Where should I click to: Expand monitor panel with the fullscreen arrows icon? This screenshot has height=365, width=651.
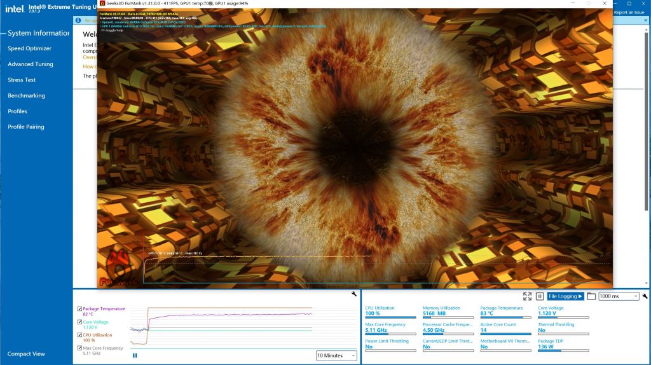tap(527, 296)
